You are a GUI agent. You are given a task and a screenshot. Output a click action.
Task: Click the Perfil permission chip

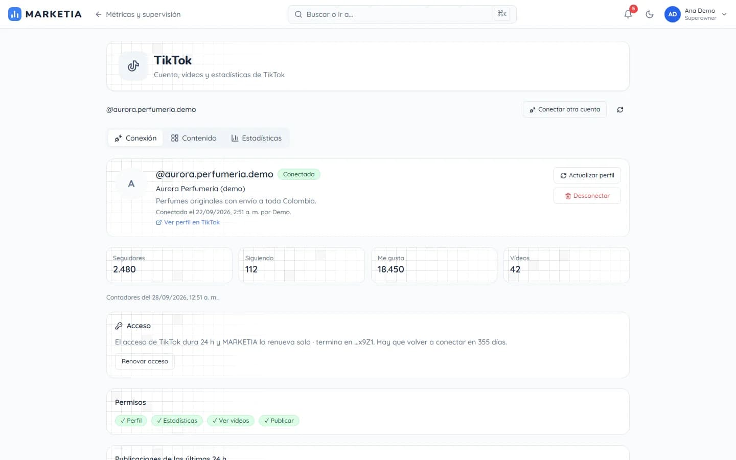click(131, 421)
